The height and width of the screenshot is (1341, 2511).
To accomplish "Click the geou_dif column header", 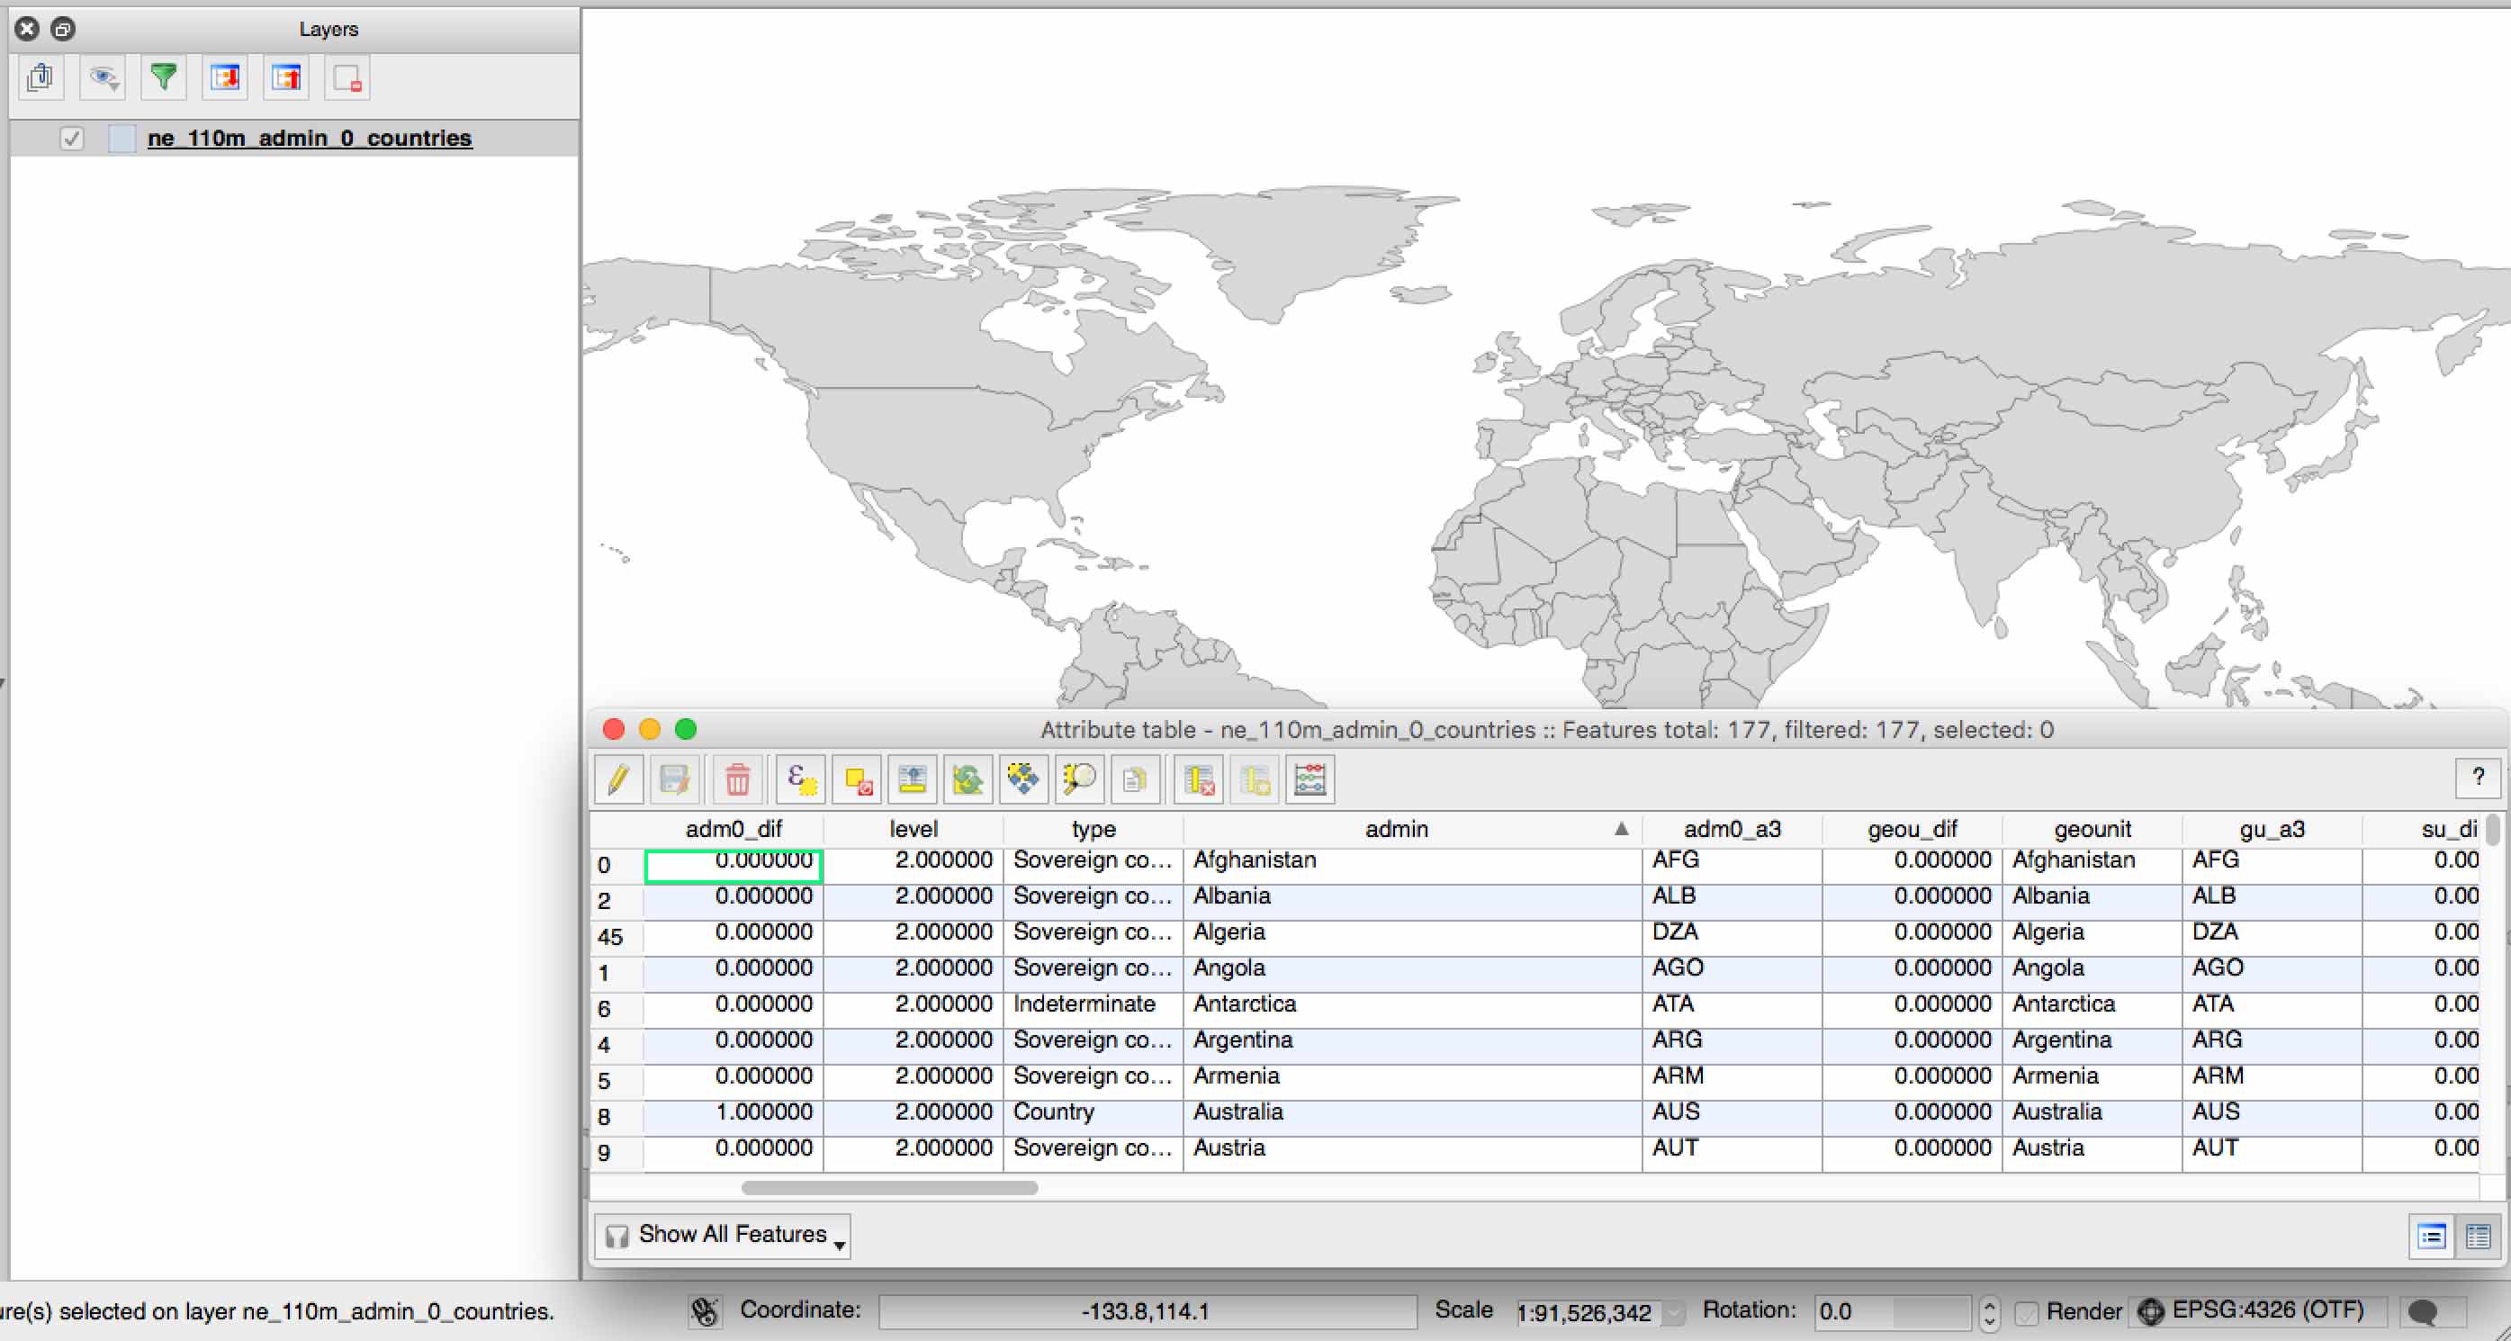I will pos(1912,830).
